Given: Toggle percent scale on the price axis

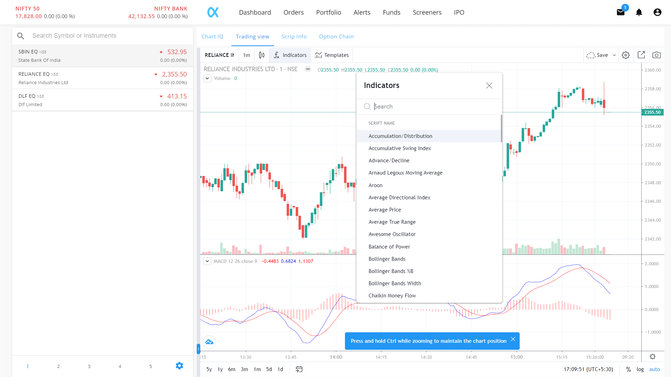Looking at the screenshot, I should point(628,369).
